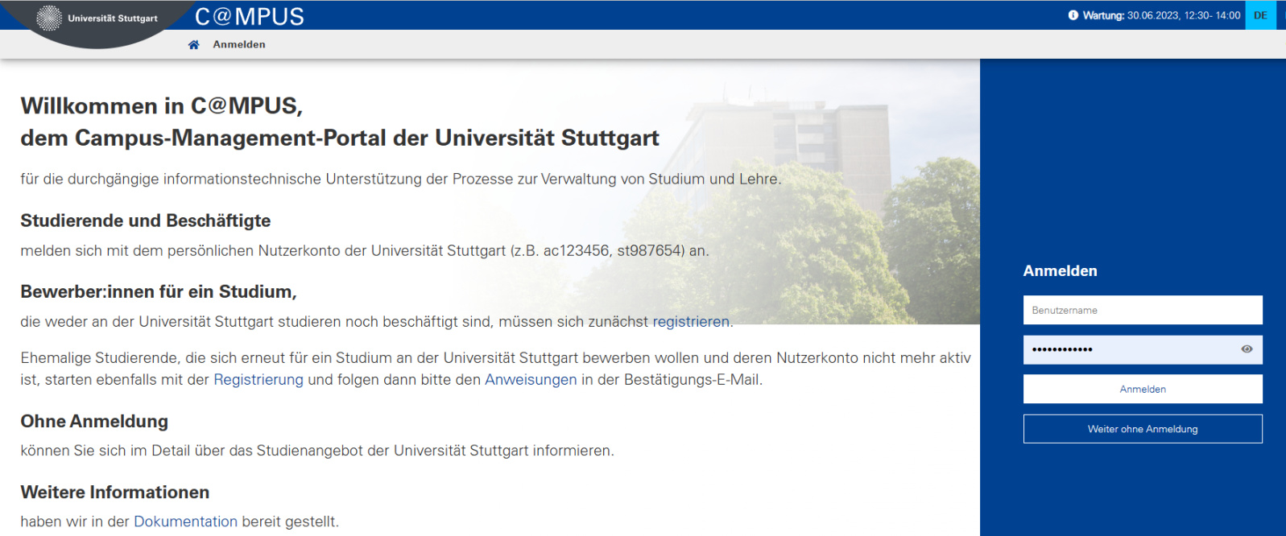Click into the password field
The image size is (1286, 536).
[1127, 349]
